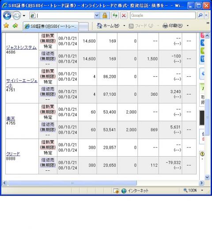Click the horizontal scrollbar thumb

click(x=72, y=183)
